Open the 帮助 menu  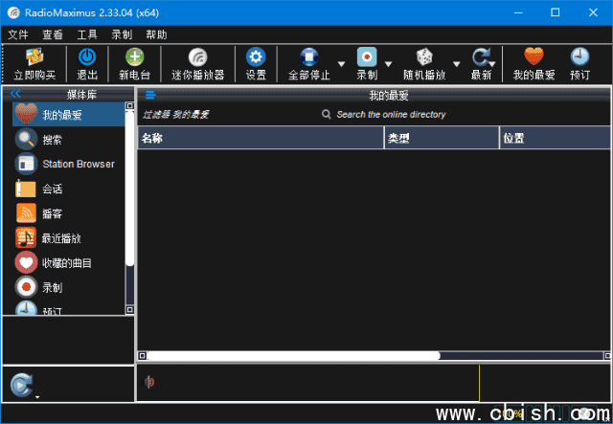pyautogui.click(x=156, y=34)
